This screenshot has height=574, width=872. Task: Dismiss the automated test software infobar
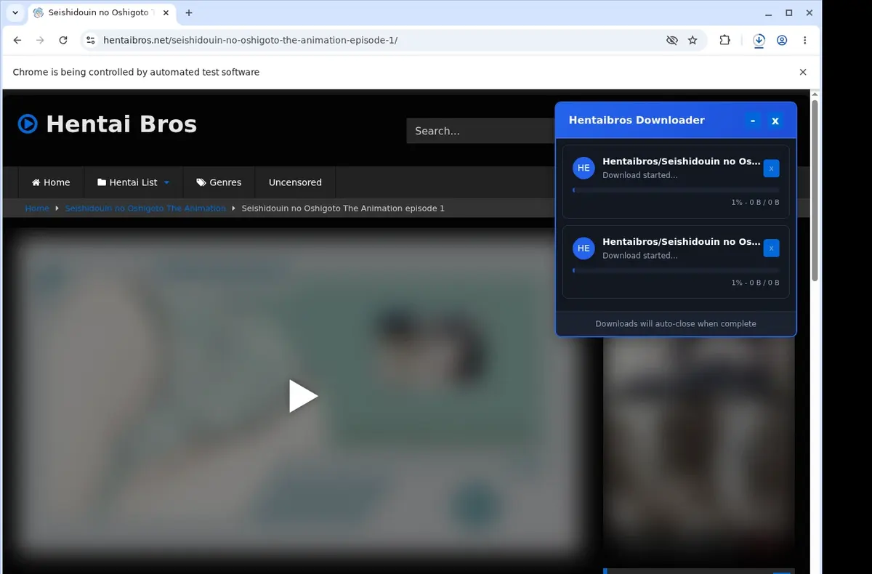coord(803,72)
